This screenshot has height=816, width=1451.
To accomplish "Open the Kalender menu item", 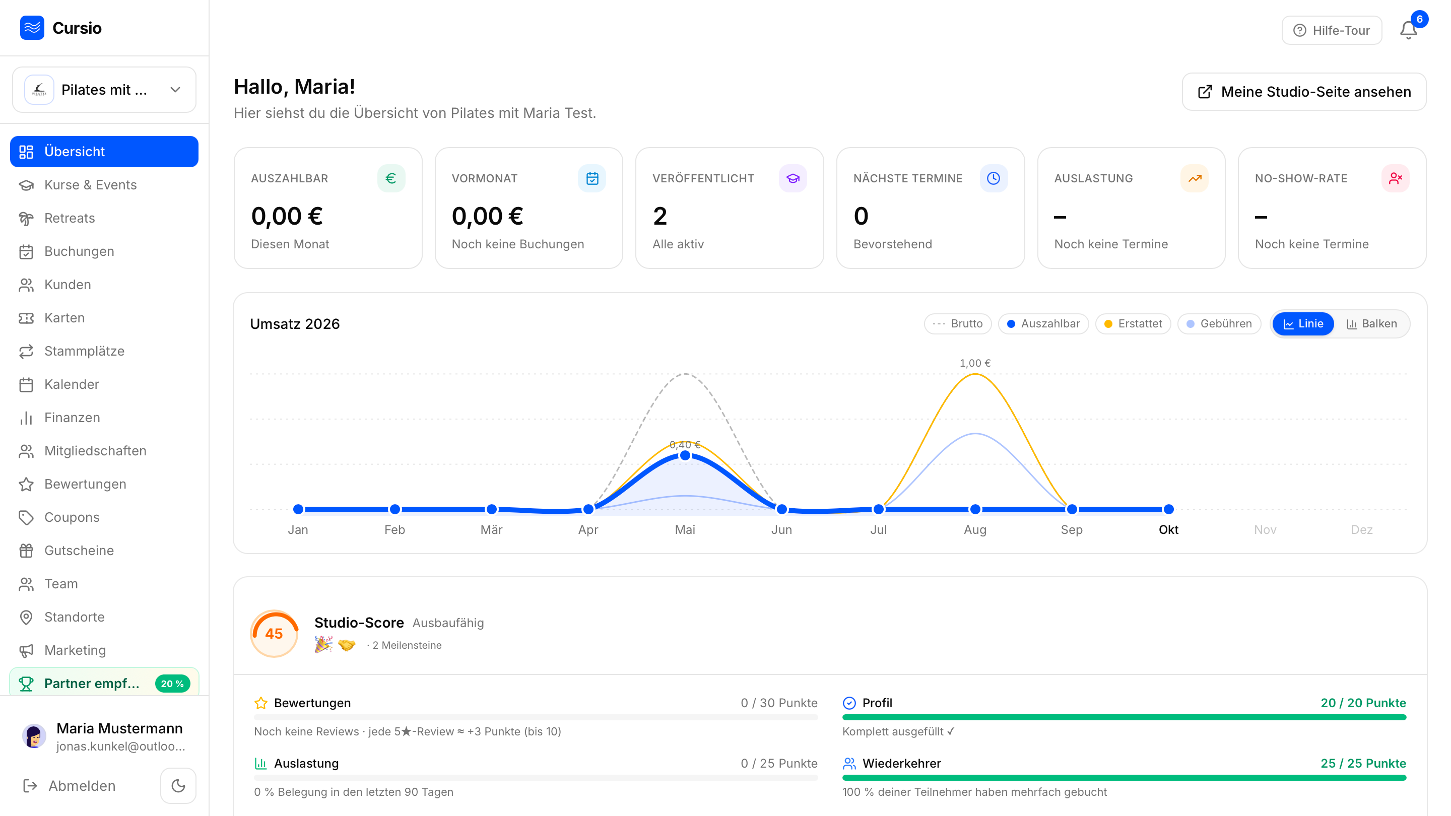I will point(104,384).
